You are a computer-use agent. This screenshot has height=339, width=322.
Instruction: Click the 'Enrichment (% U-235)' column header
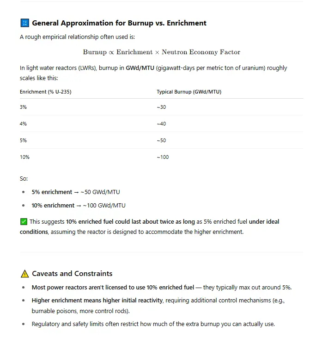pos(45,92)
